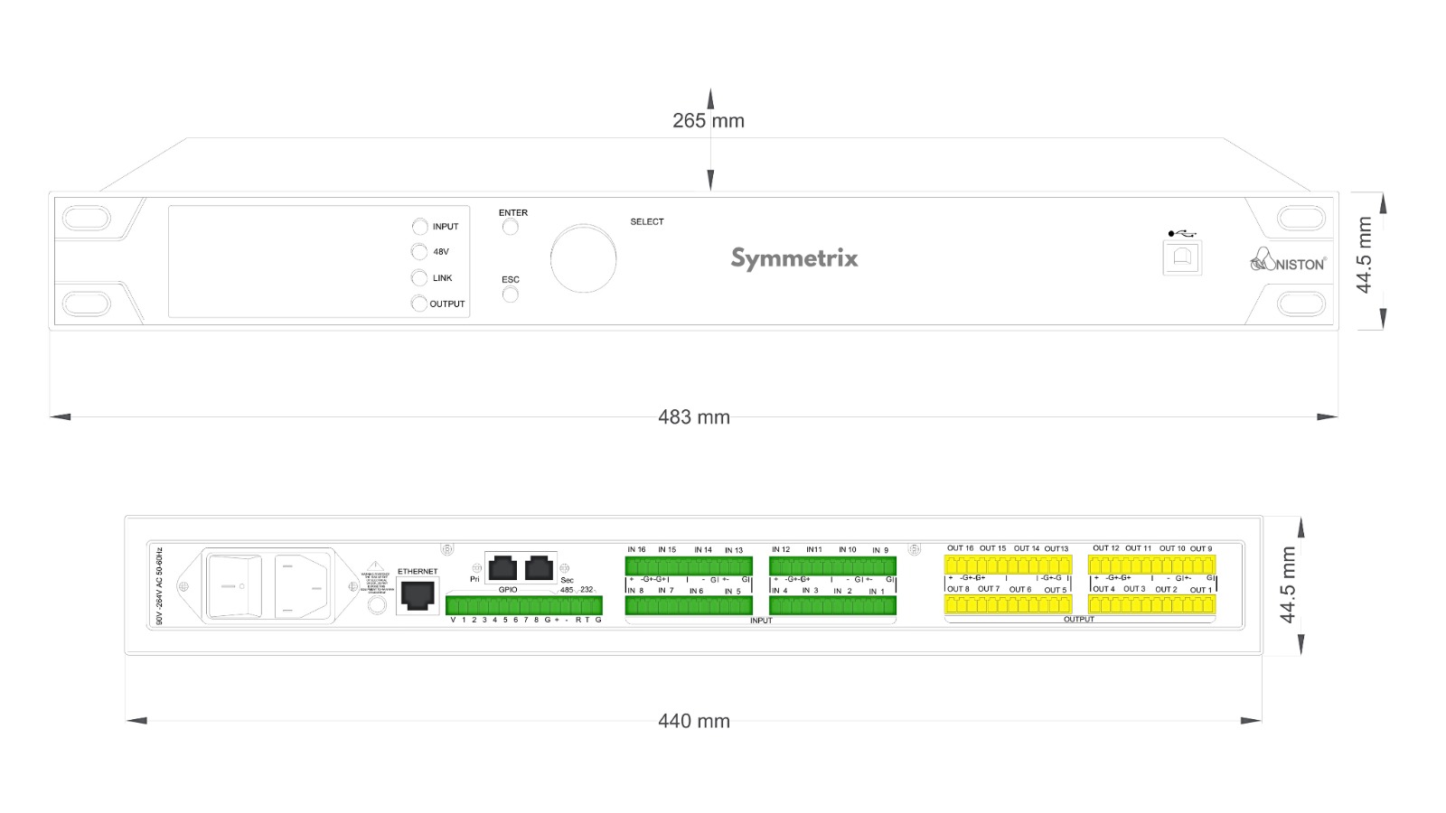The image size is (1446, 813).
Task: Click the Pri RJ45 network port
Action: [x=502, y=568]
